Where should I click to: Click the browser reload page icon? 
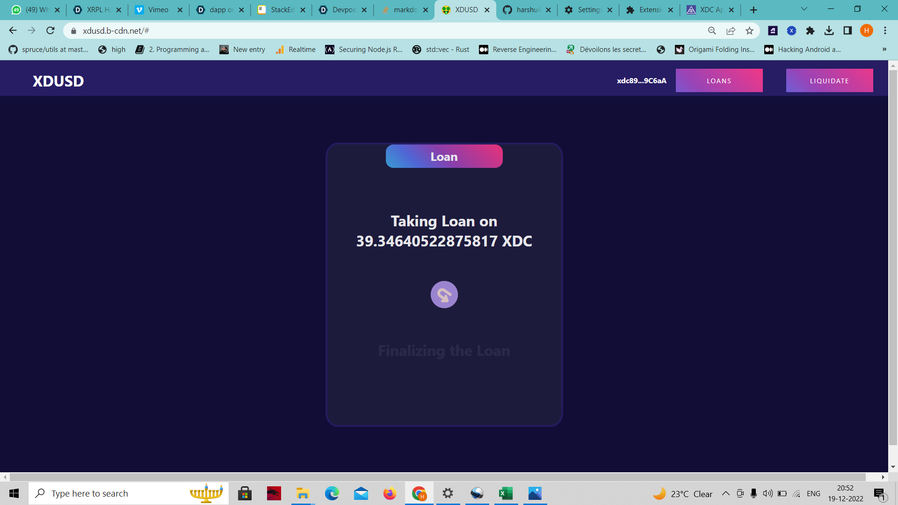point(51,30)
